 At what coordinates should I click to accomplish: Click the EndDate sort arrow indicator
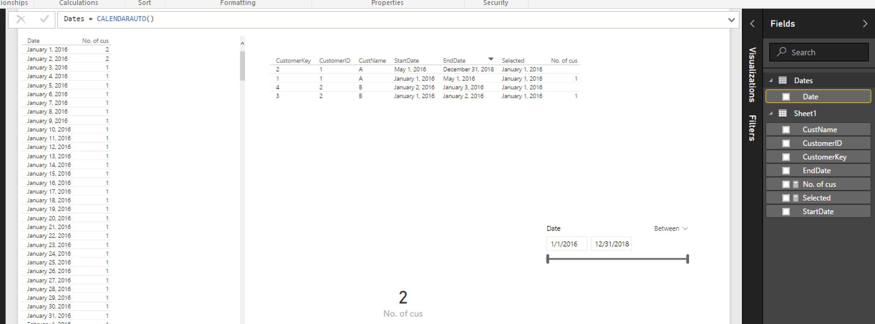pos(490,59)
